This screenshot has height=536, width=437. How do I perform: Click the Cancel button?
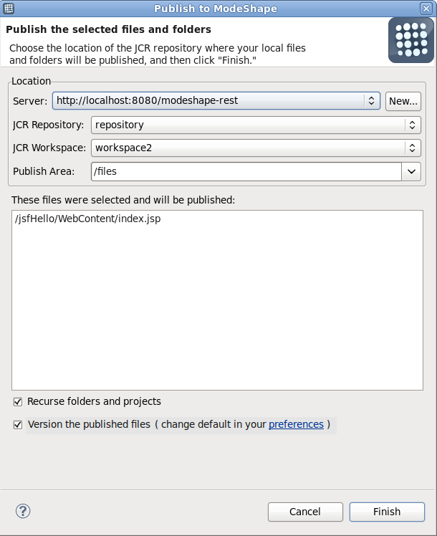[x=304, y=512]
